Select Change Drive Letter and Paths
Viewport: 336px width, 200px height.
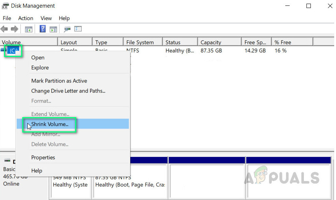(73, 91)
